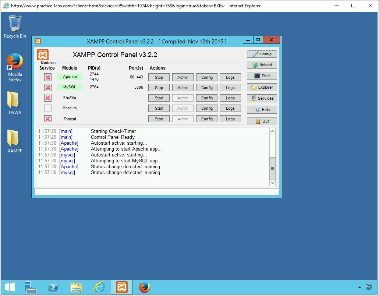379x296 pixels.
Task: Click the log scroll down arrow
Action: [x=272, y=183]
